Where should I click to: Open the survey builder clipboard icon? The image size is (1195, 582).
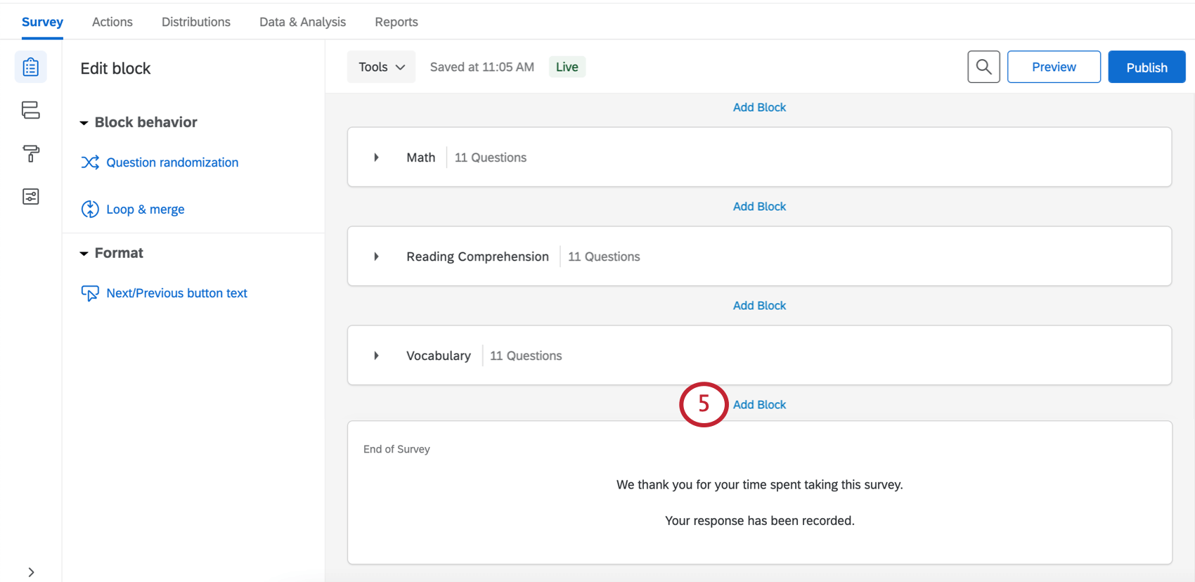pos(31,67)
